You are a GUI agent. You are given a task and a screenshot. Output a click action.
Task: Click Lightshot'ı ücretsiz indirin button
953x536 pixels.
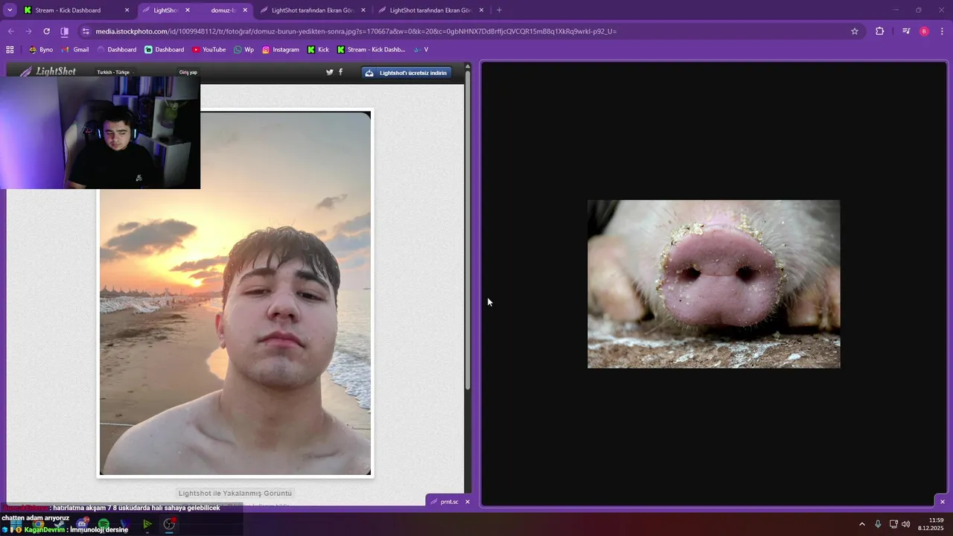407,73
